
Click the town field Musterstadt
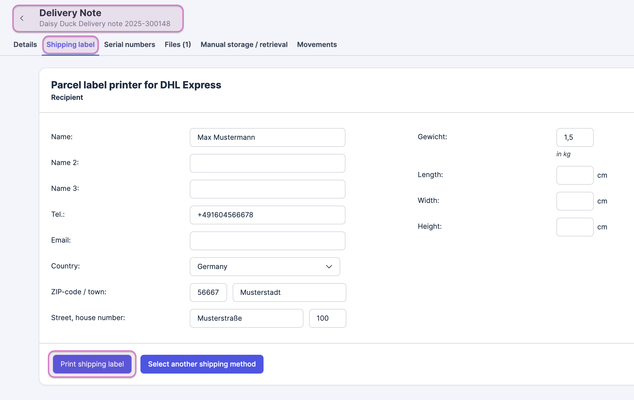coord(289,293)
